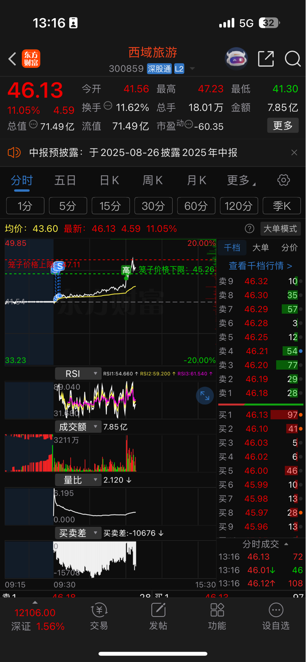Screen dimensions: 306x662
Task: Tap the 深股通 badge
Action: tap(159, 69)
